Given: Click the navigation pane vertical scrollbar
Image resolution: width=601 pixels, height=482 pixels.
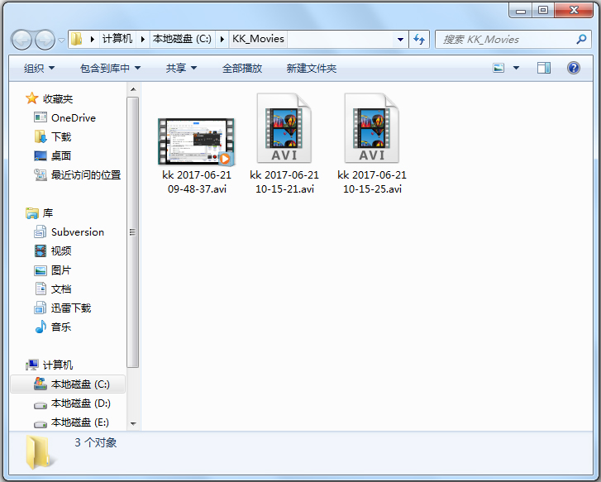Looking at the screenshot, I should [x=132, y=231].
